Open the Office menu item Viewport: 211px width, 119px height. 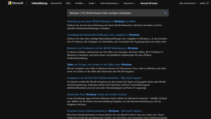pos(68,3)
